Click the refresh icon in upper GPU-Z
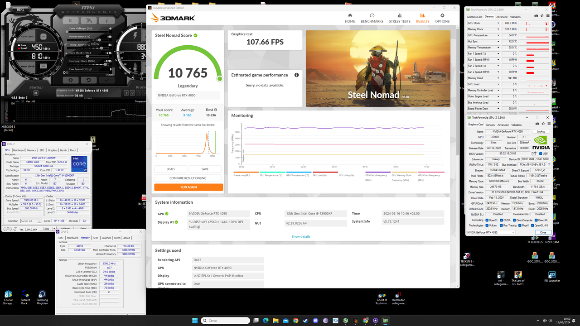The height and width of the screenshot is (326, 580). click(542, 16)
